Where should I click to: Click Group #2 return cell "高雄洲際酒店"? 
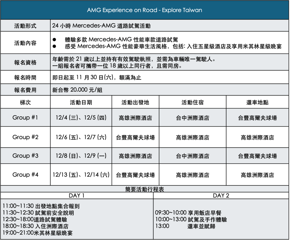[257, 137]
